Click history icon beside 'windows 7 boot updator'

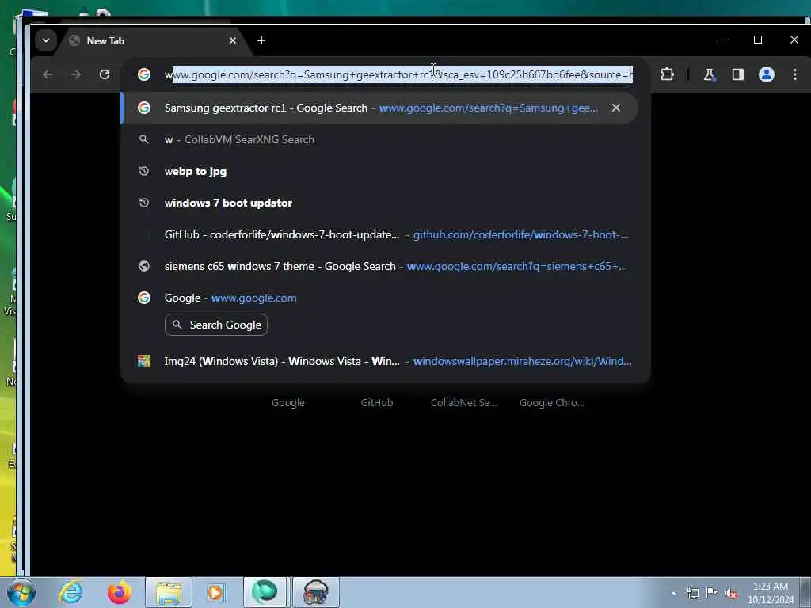coord(144,203)
